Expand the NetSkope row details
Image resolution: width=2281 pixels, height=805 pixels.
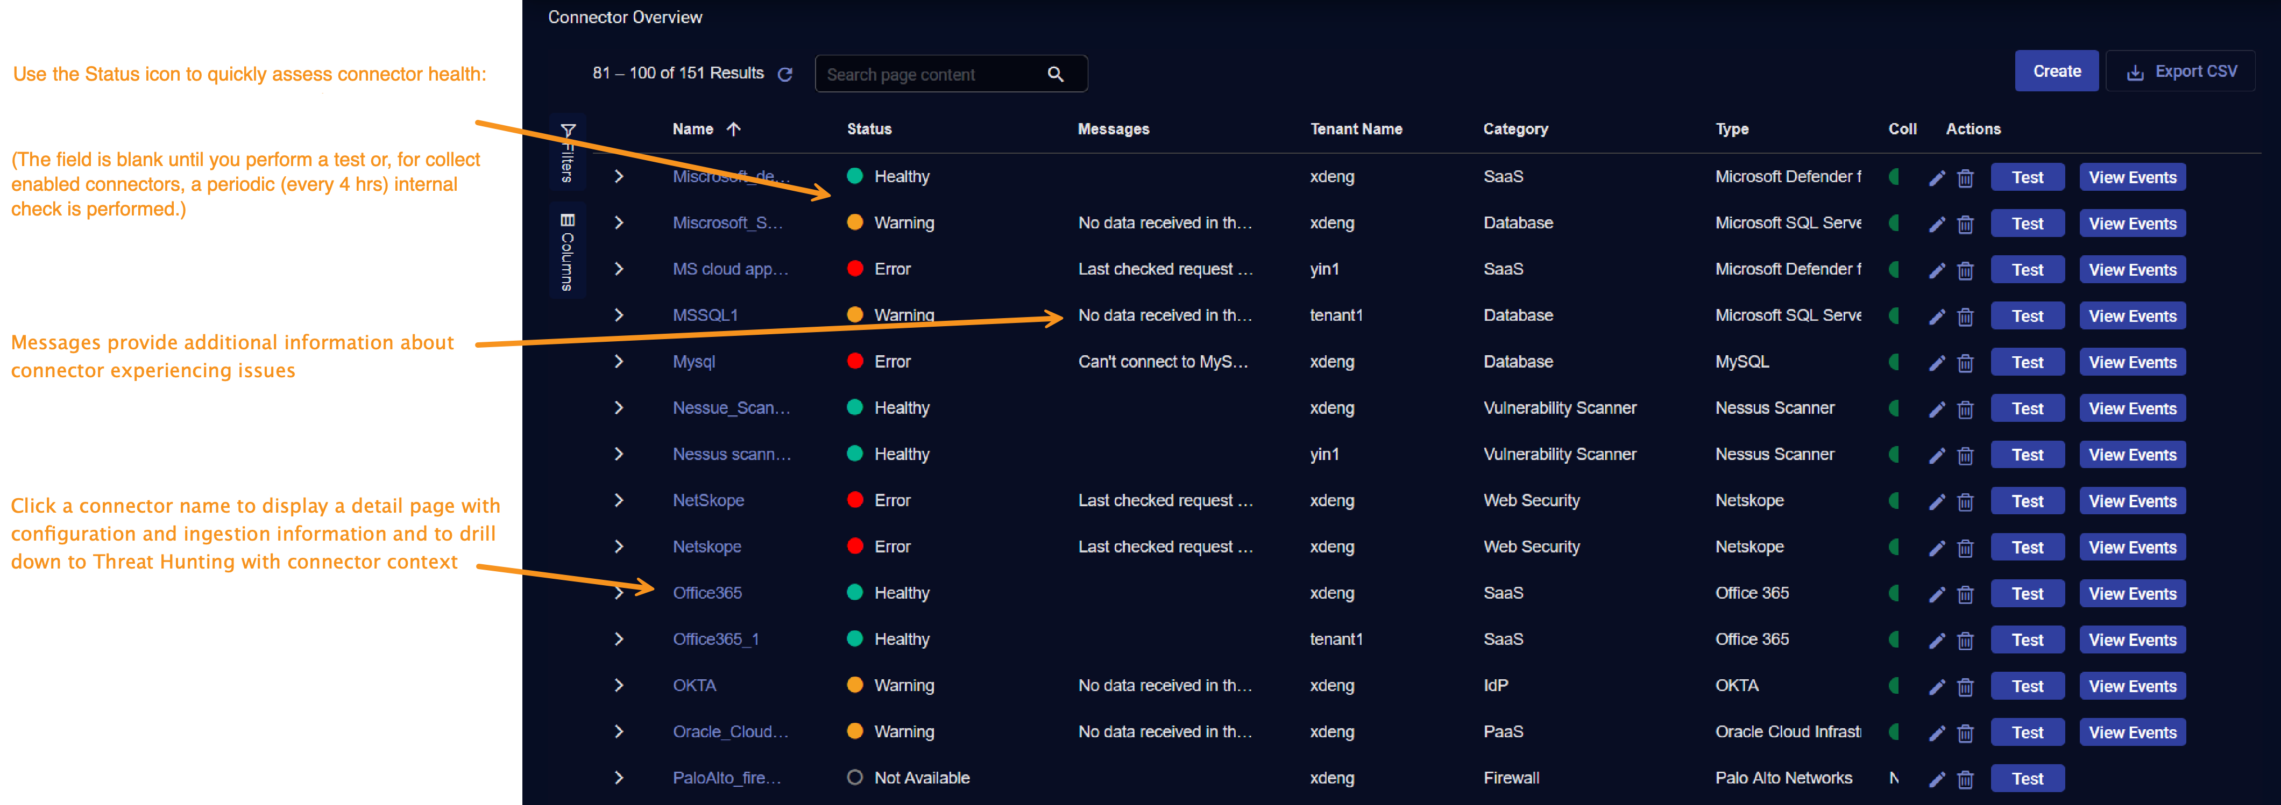tap(619, 501)
